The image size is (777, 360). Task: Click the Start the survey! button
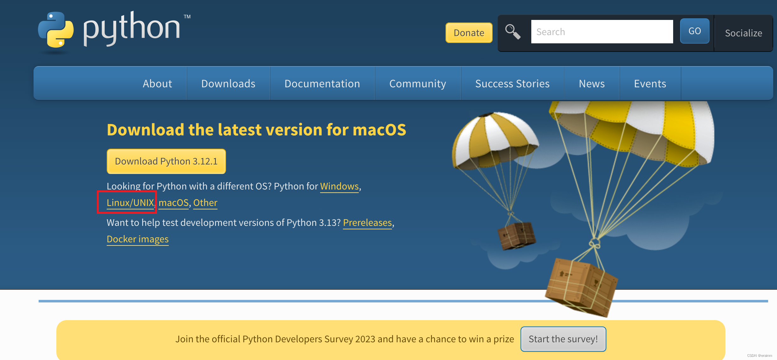[x=563, y=339]
